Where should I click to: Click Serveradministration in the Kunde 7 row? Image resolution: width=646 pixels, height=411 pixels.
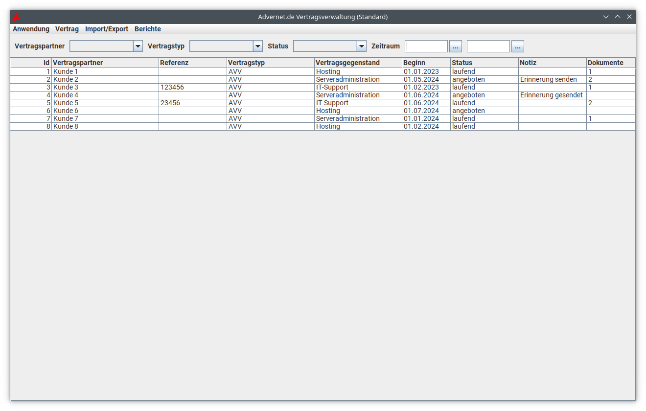pos(348,118)
